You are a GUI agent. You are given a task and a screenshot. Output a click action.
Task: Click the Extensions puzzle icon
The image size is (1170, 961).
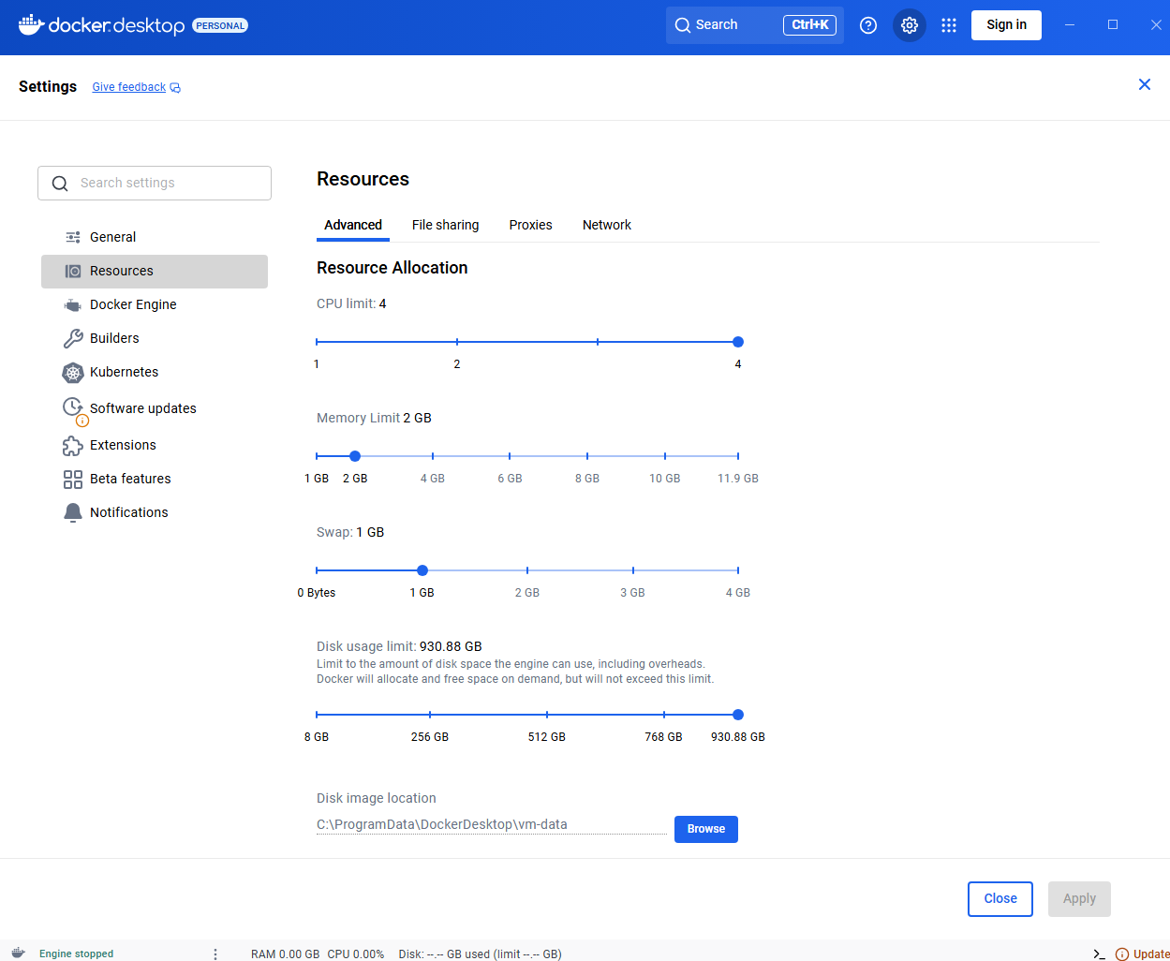73,445
